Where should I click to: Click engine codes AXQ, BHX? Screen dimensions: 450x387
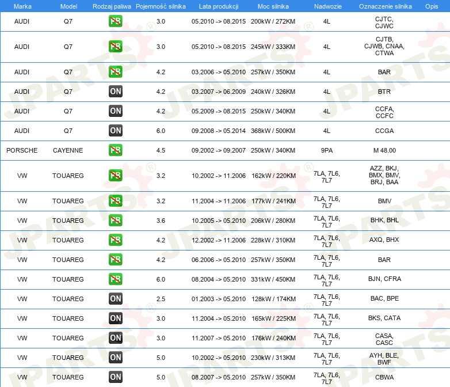384,240
